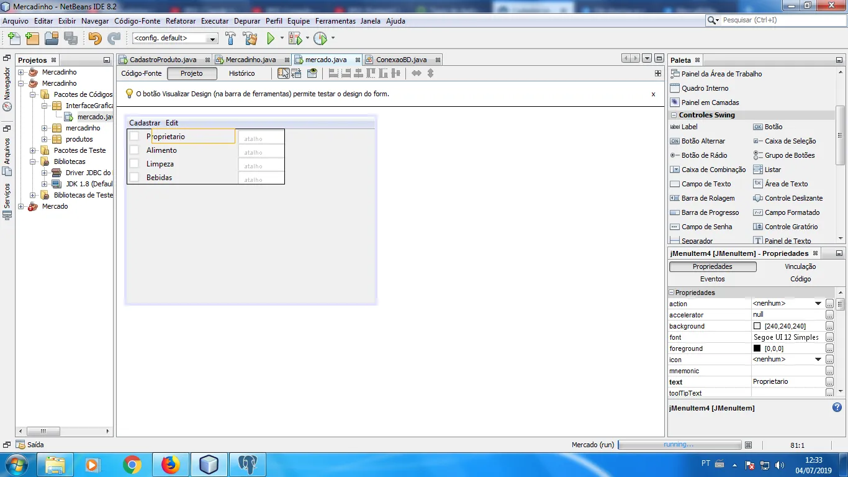Select Botão component in the palette
The height and width of the screenshot is (477, 848).
point(768,127)
